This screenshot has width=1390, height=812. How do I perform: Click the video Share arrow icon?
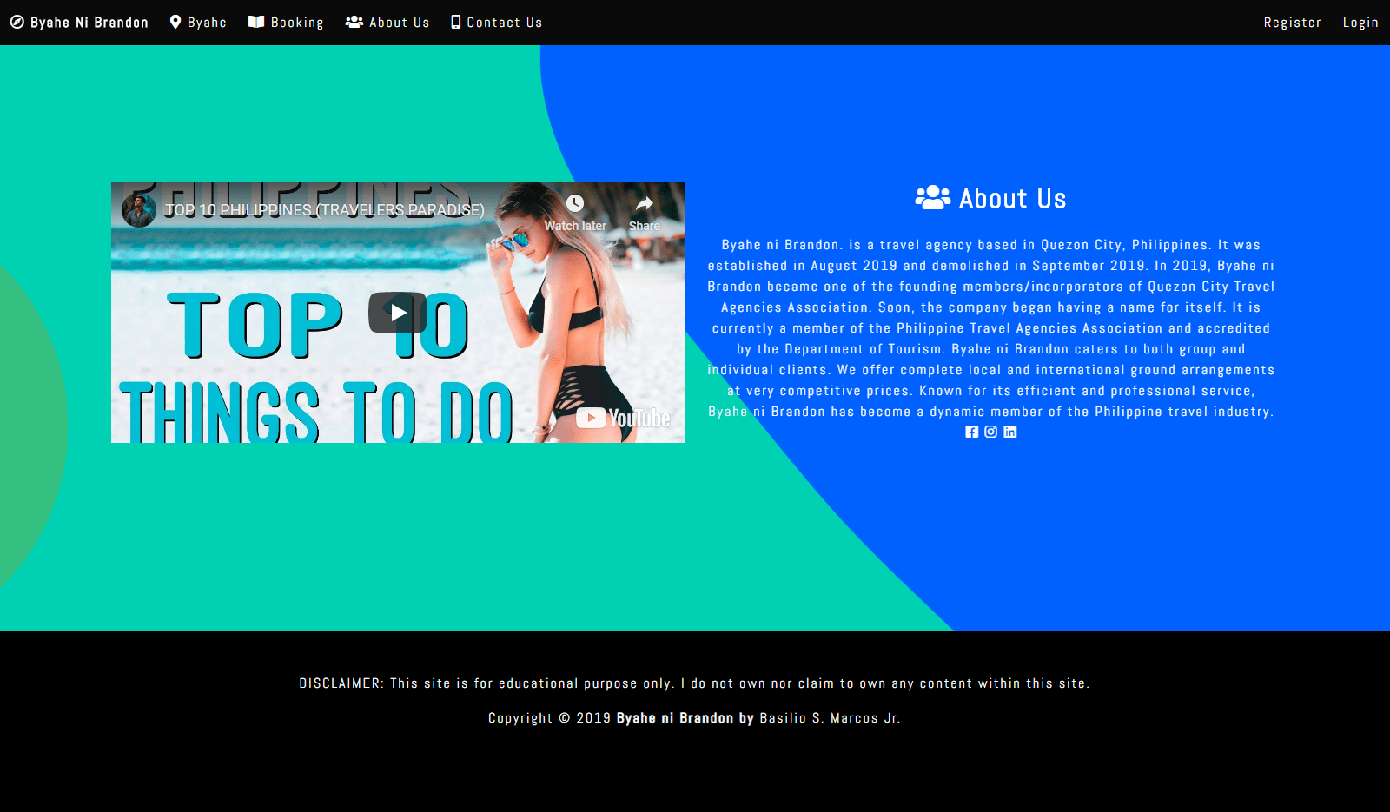point(644,204)
